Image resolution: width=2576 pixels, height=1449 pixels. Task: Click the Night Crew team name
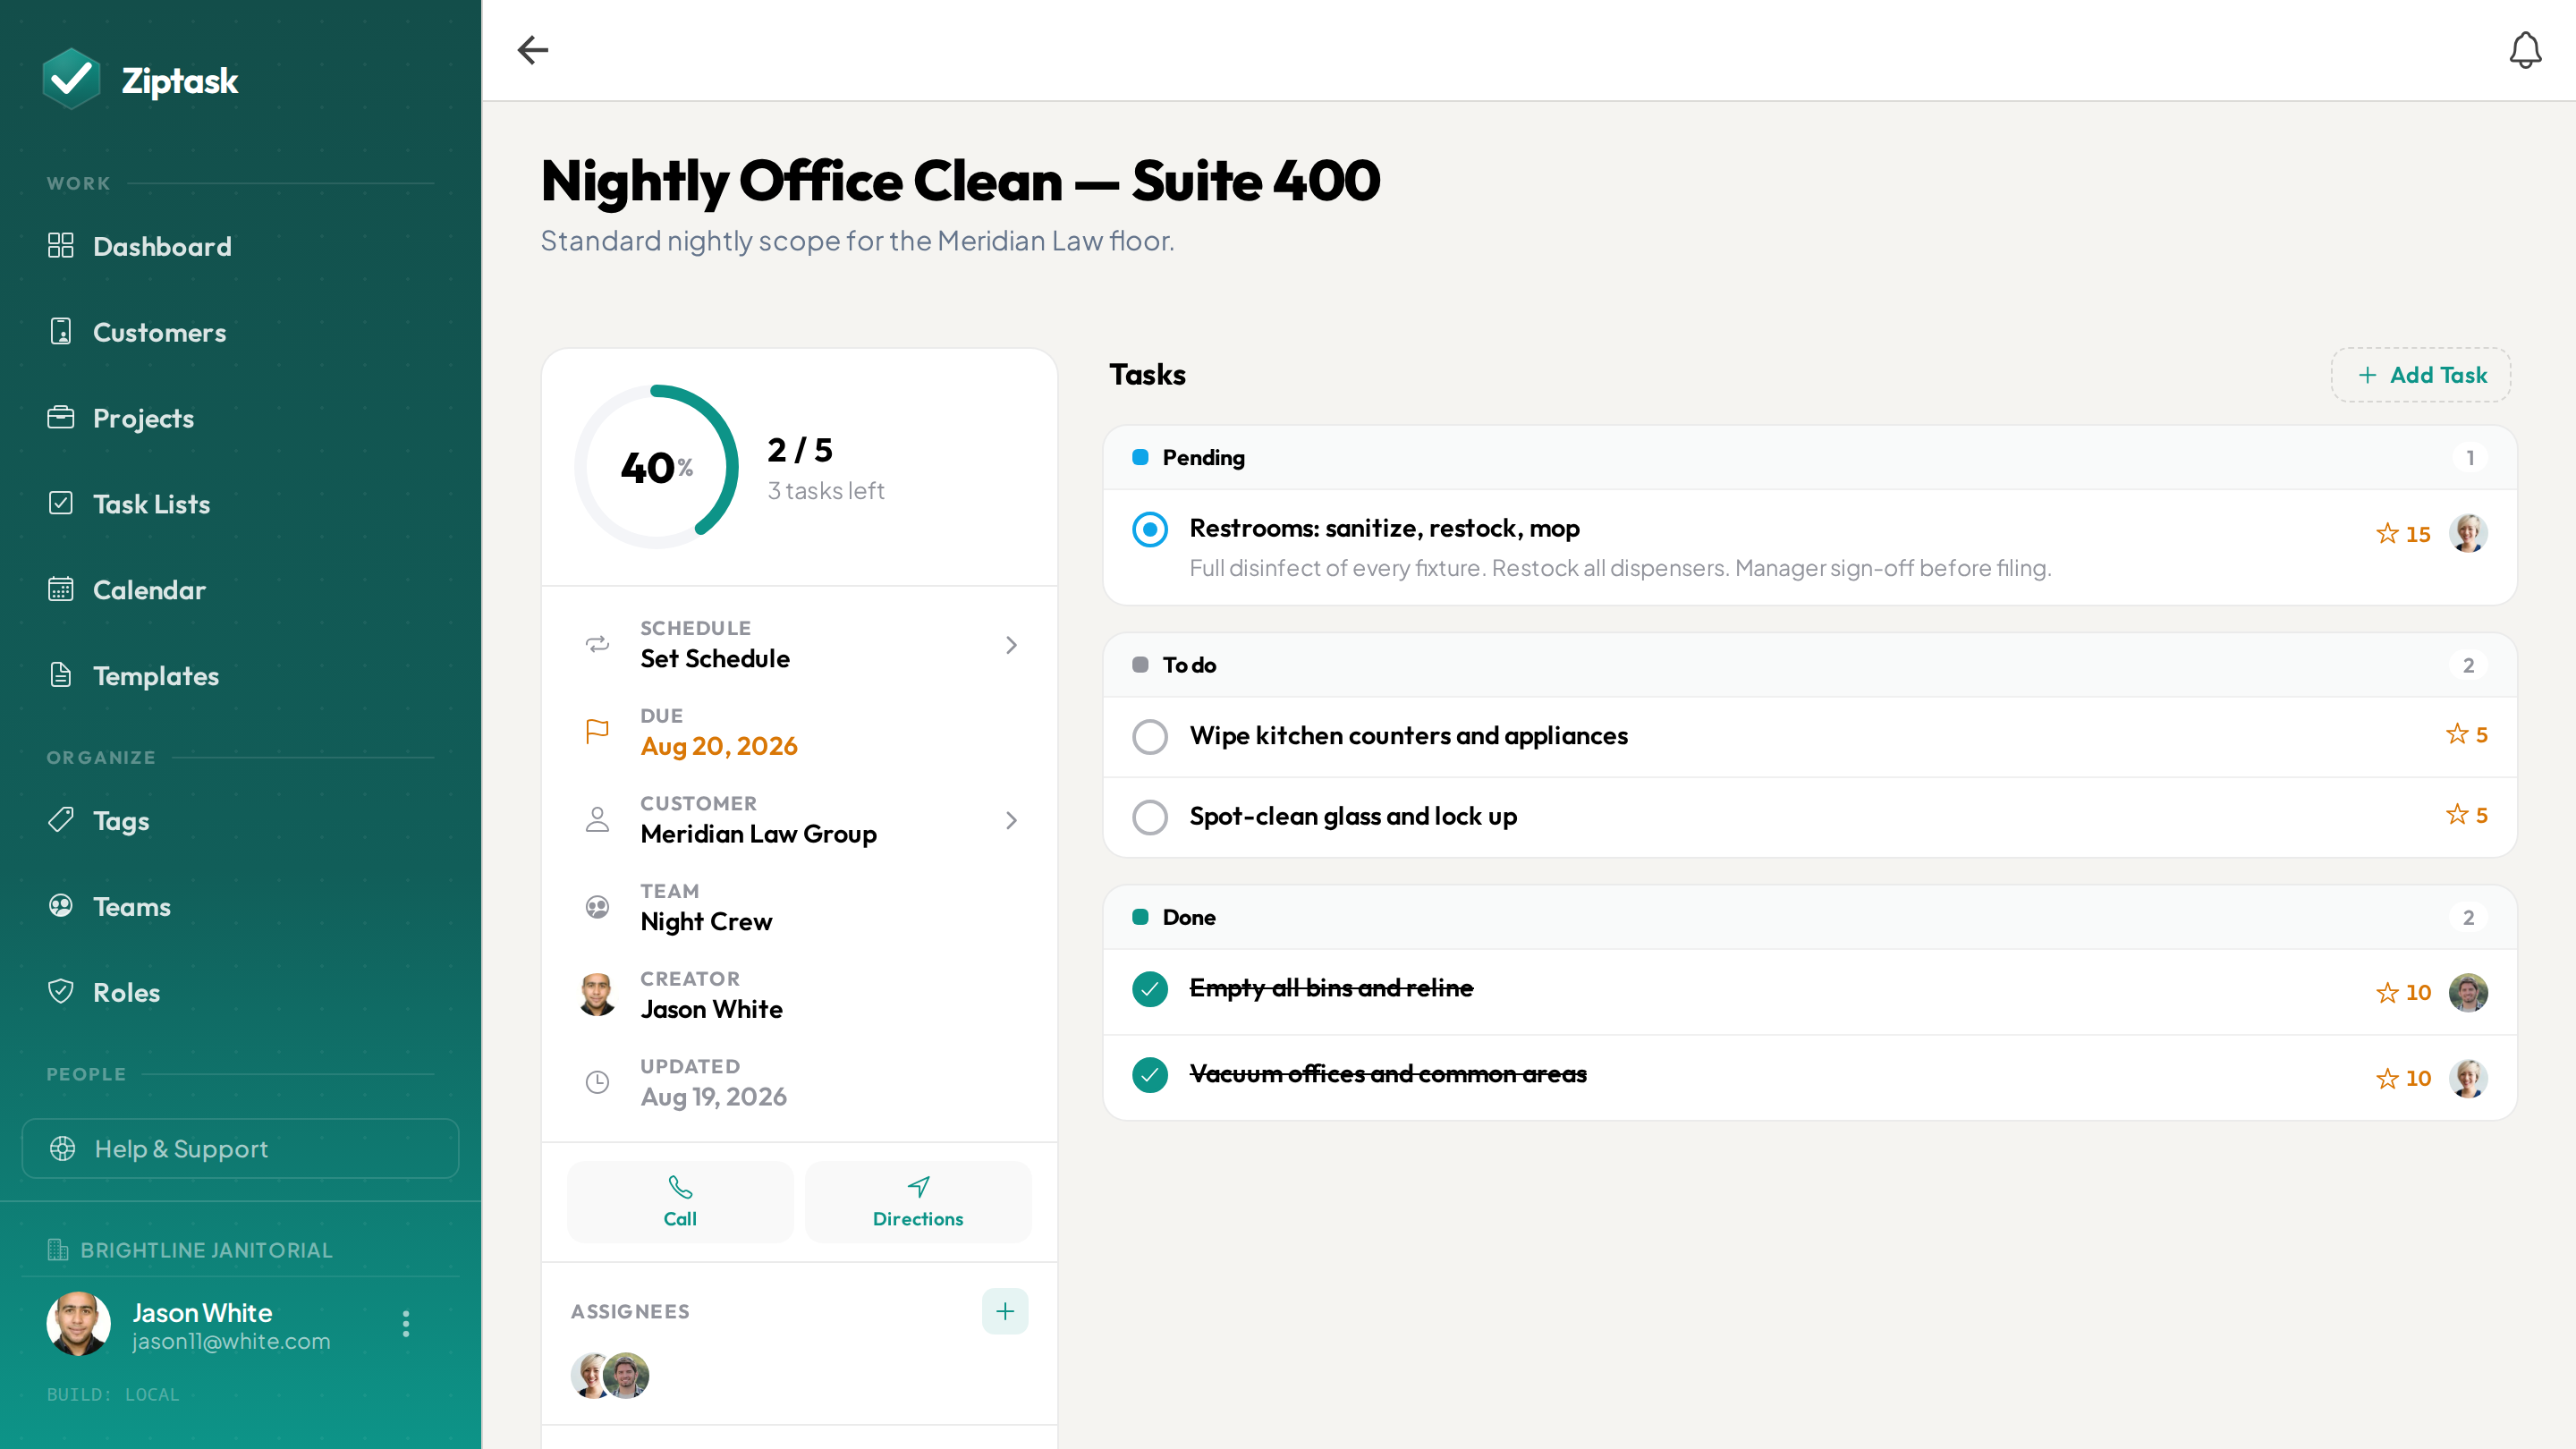coord(707,921)
